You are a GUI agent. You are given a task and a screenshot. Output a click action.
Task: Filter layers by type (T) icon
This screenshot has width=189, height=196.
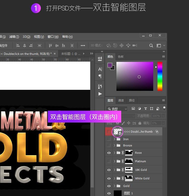coord(145,109)
